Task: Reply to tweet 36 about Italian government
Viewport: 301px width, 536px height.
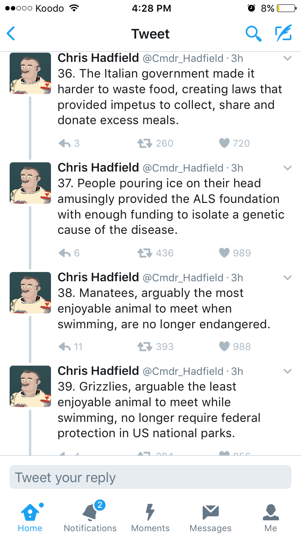Action: pyautogui.click(x=65, y=143)
